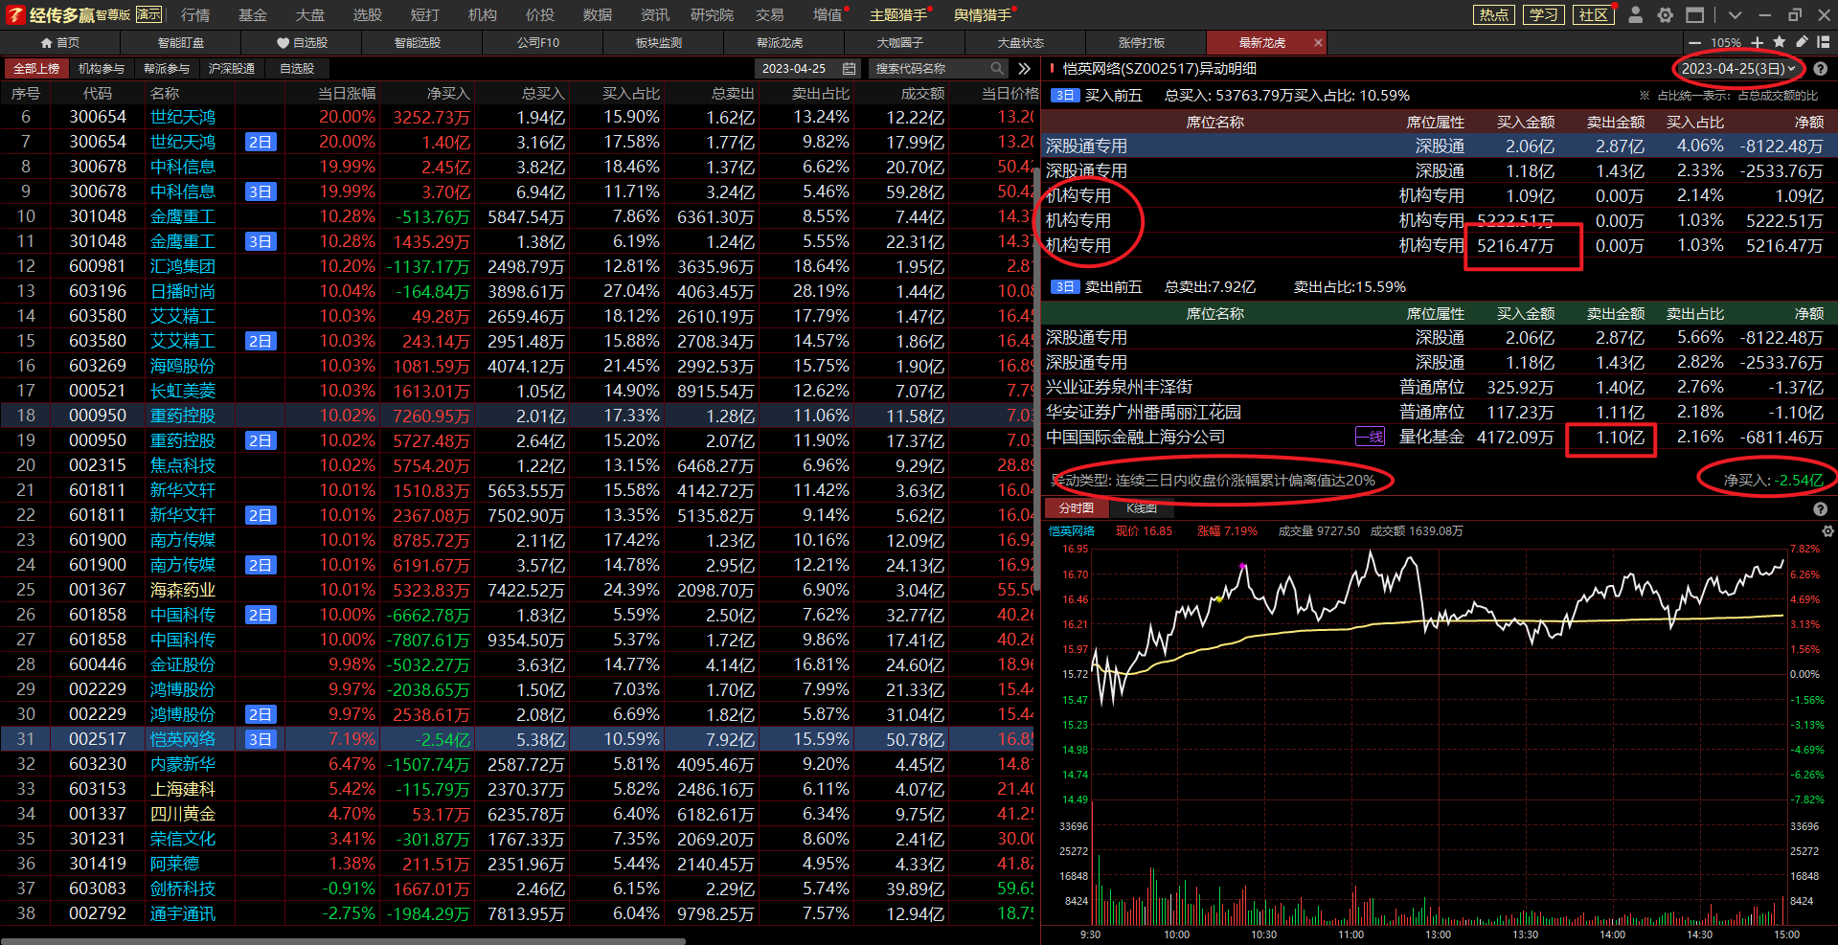Click the 2日 badge on 鸿博股份 row

tap(260, 714)
